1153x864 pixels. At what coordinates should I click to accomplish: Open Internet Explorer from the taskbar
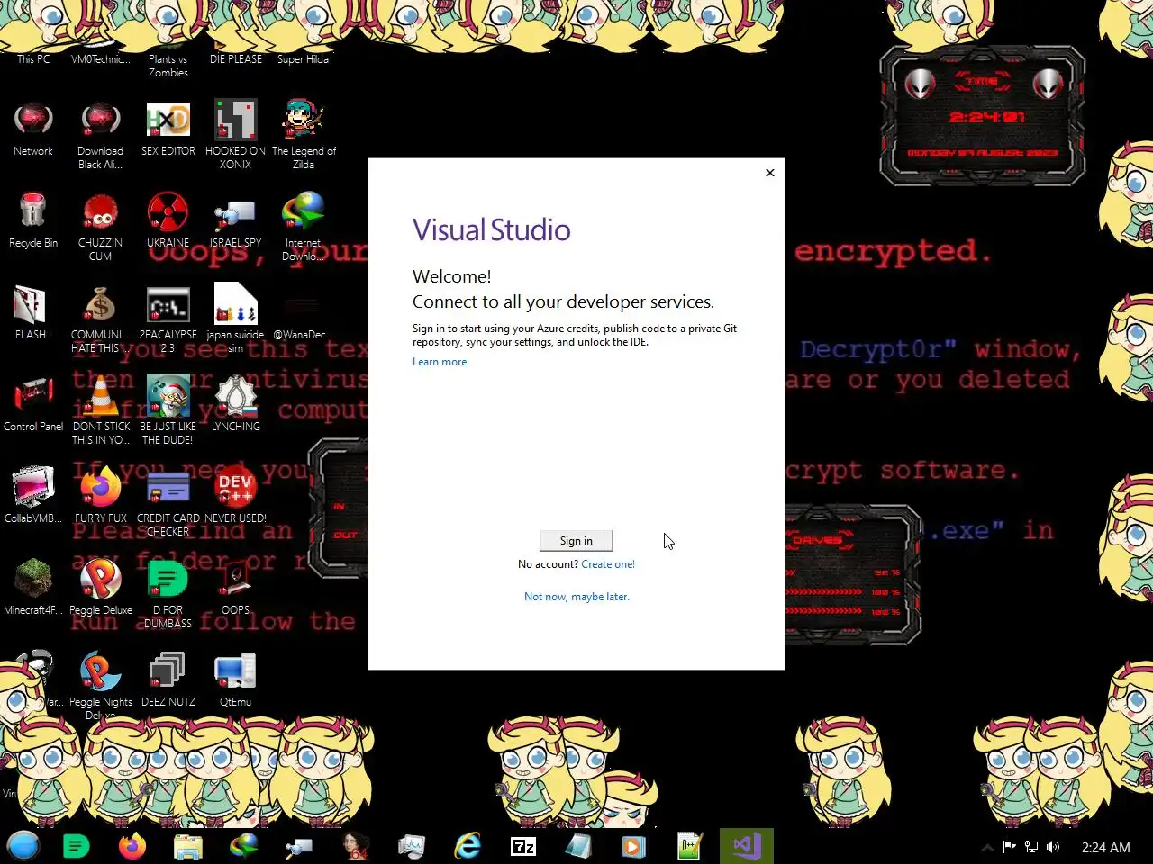click(468, 846)
